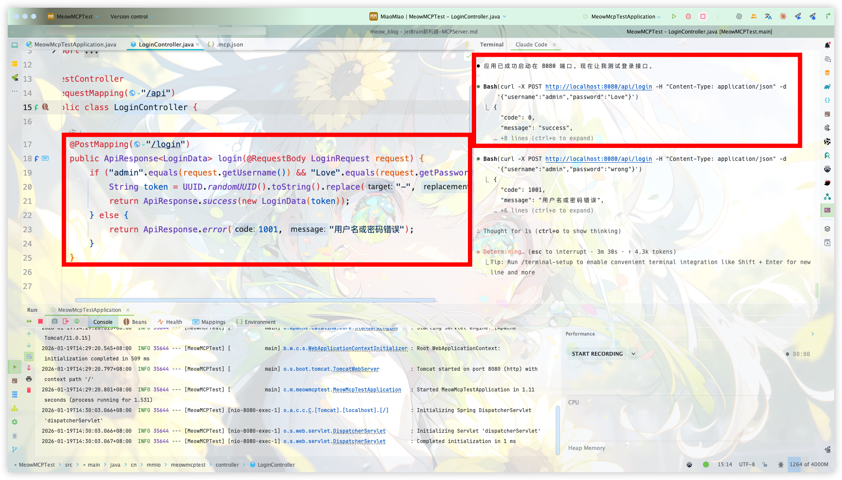Viewport: 842px width, 480px height.
Task: Toggle the read-only lock in status bar
Action: 765,465
